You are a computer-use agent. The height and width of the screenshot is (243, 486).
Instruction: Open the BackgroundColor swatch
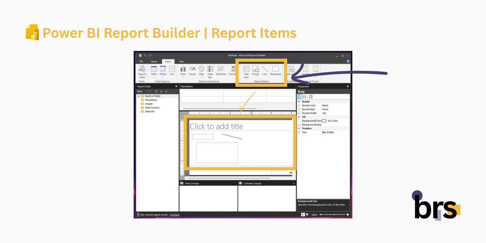click(x=324, y=121)
